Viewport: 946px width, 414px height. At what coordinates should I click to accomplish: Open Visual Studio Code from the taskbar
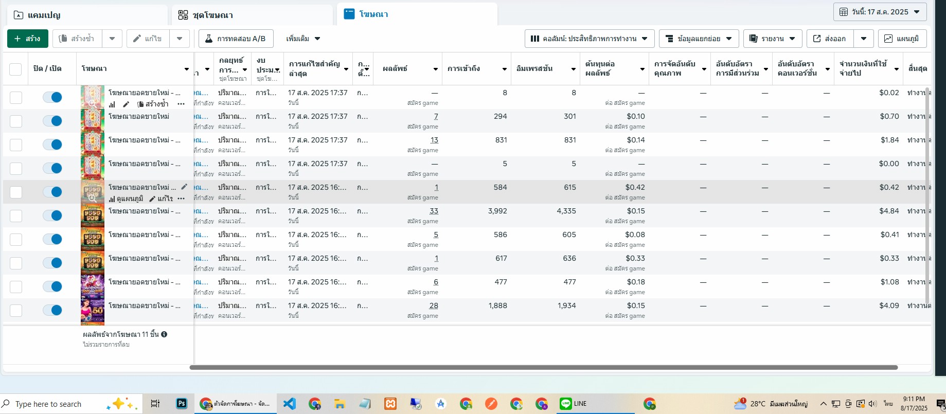click(290, 404)
